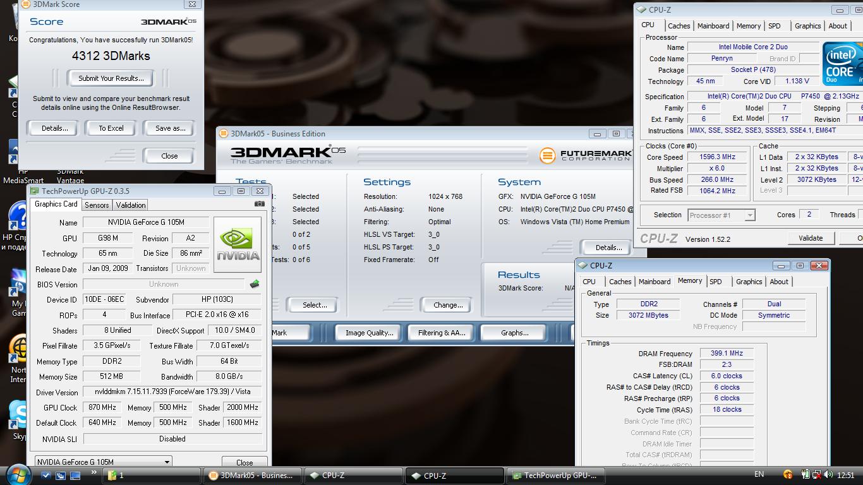This screenshot has width=863, height=485.
Task: Click the 3DMark05 window title icon
Action: 224,134
